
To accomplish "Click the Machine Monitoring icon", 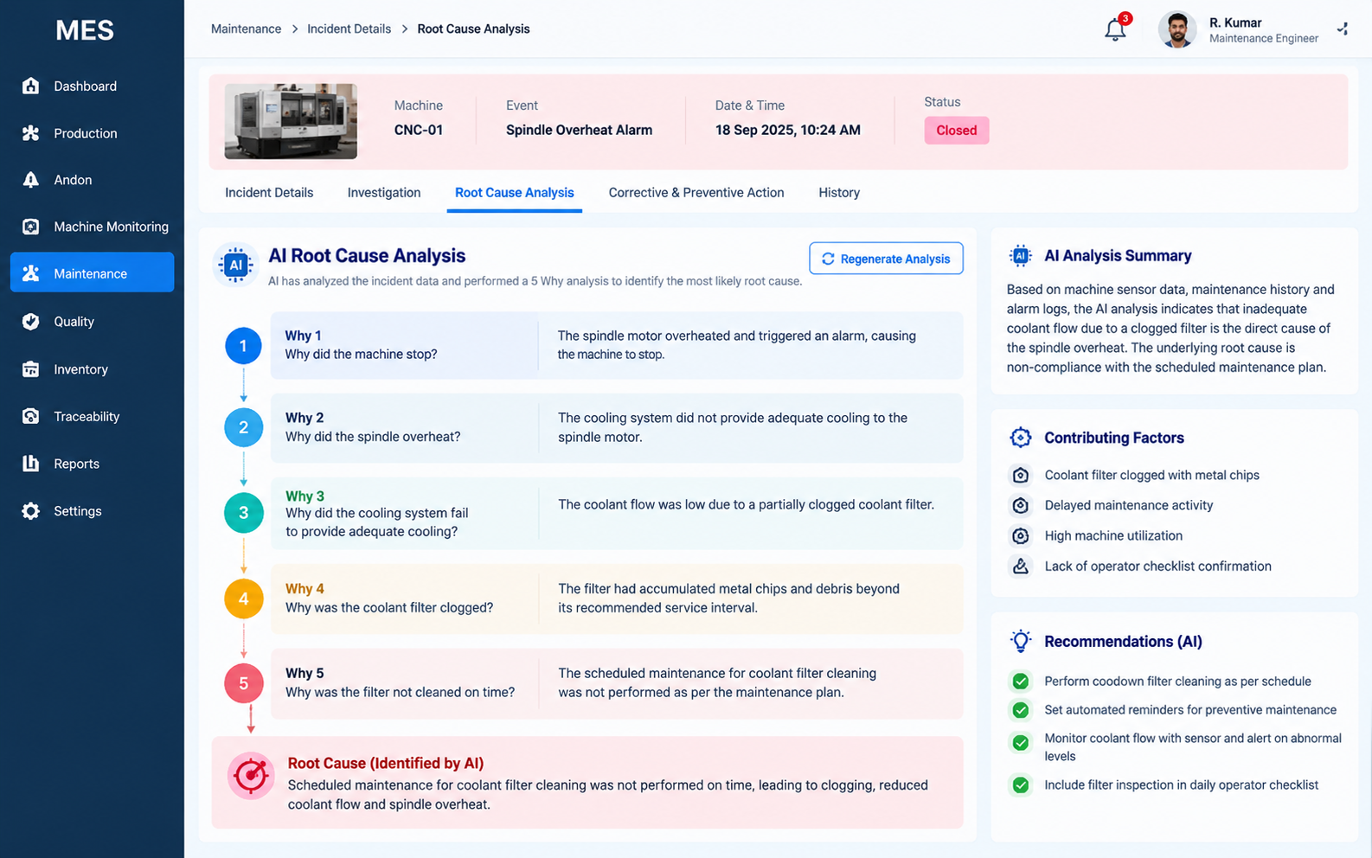I will pyautogui.click(x=31, y=227).
